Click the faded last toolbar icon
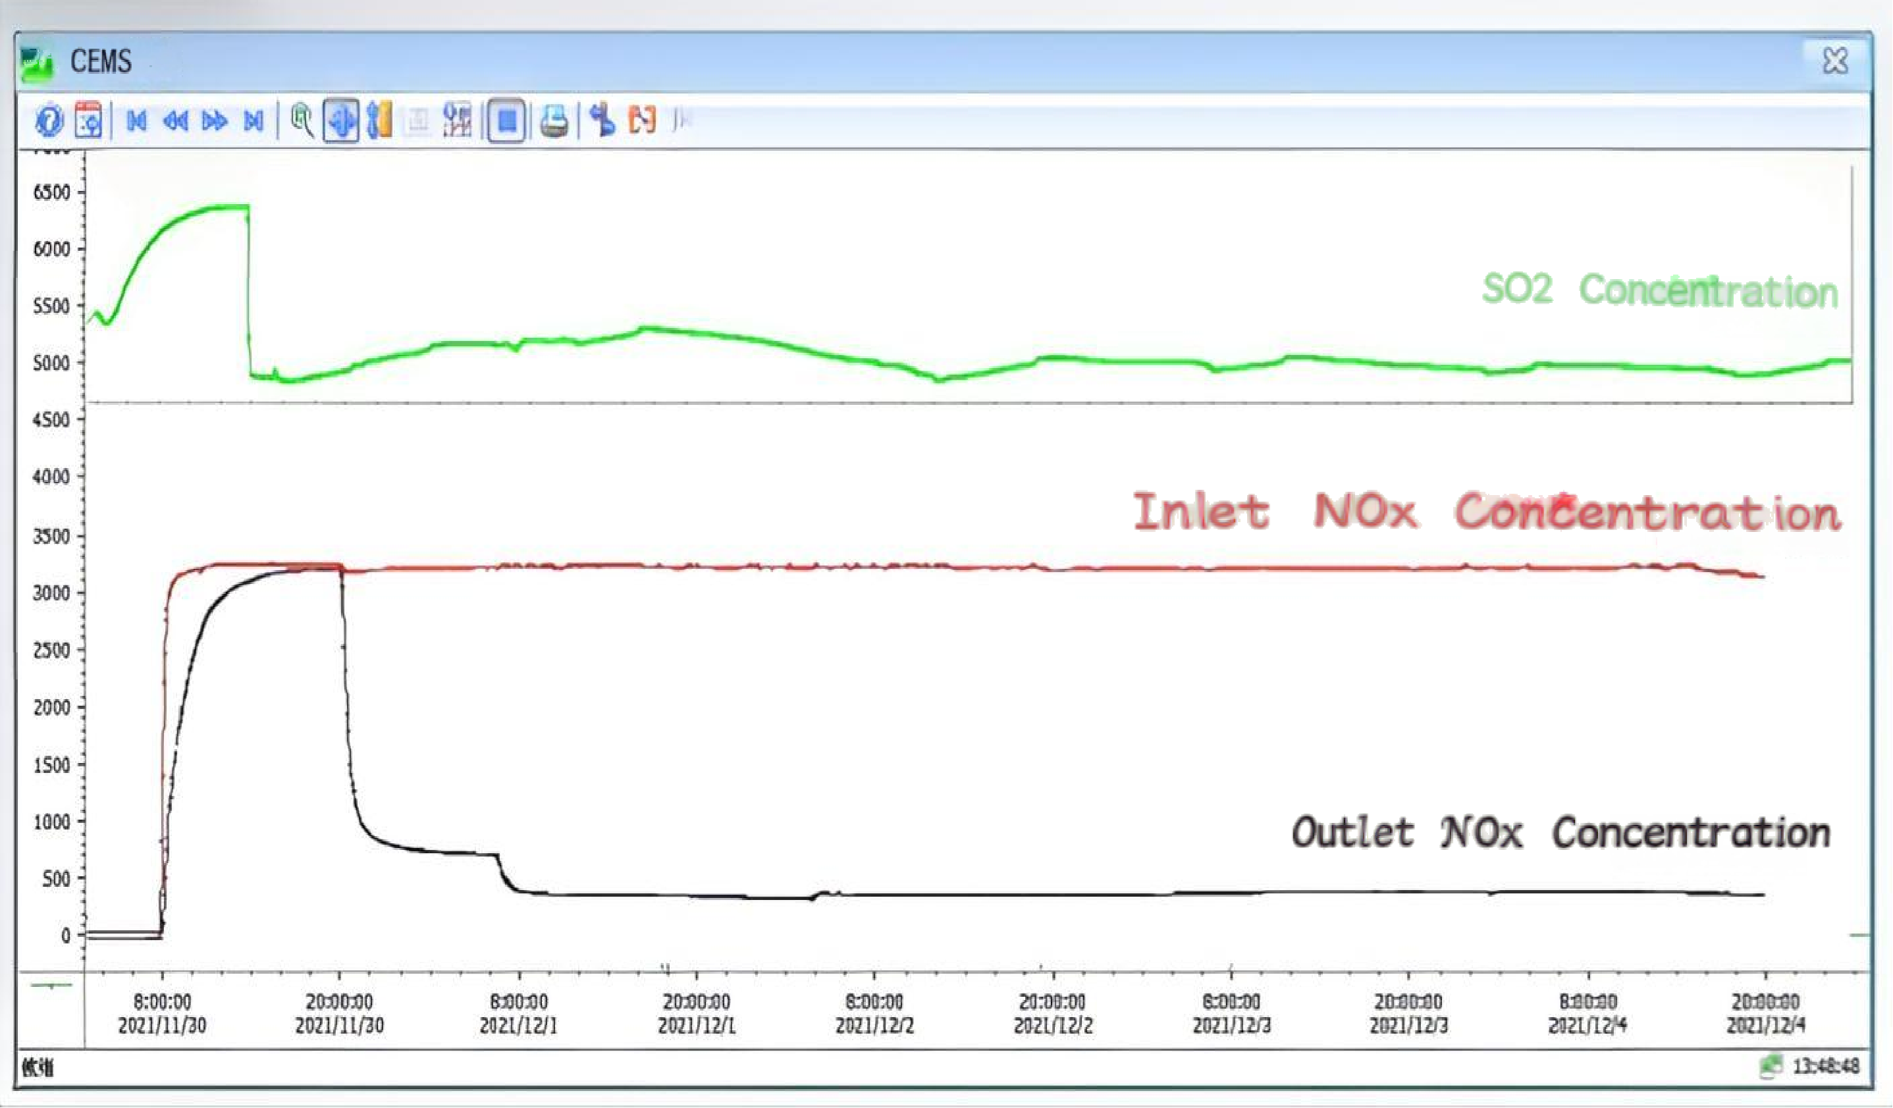Screen dimensions: 1893x1108 tap(681, 120)
